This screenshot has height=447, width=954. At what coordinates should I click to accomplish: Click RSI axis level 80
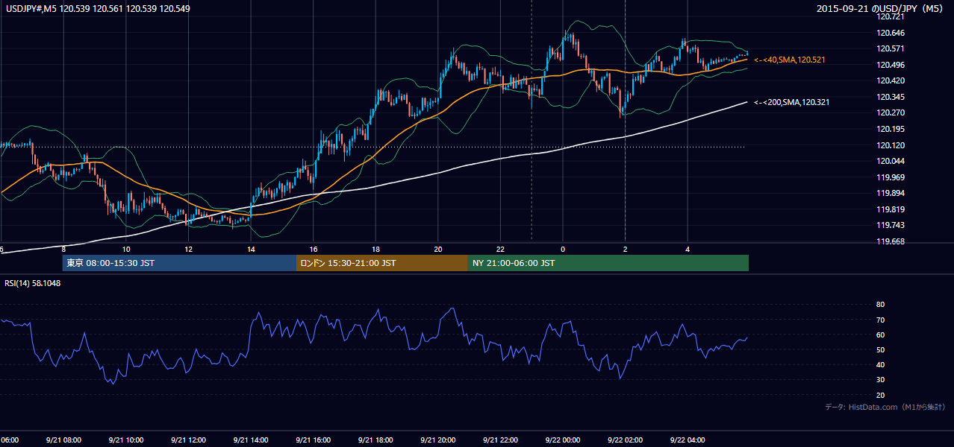[x=880, y=305]
